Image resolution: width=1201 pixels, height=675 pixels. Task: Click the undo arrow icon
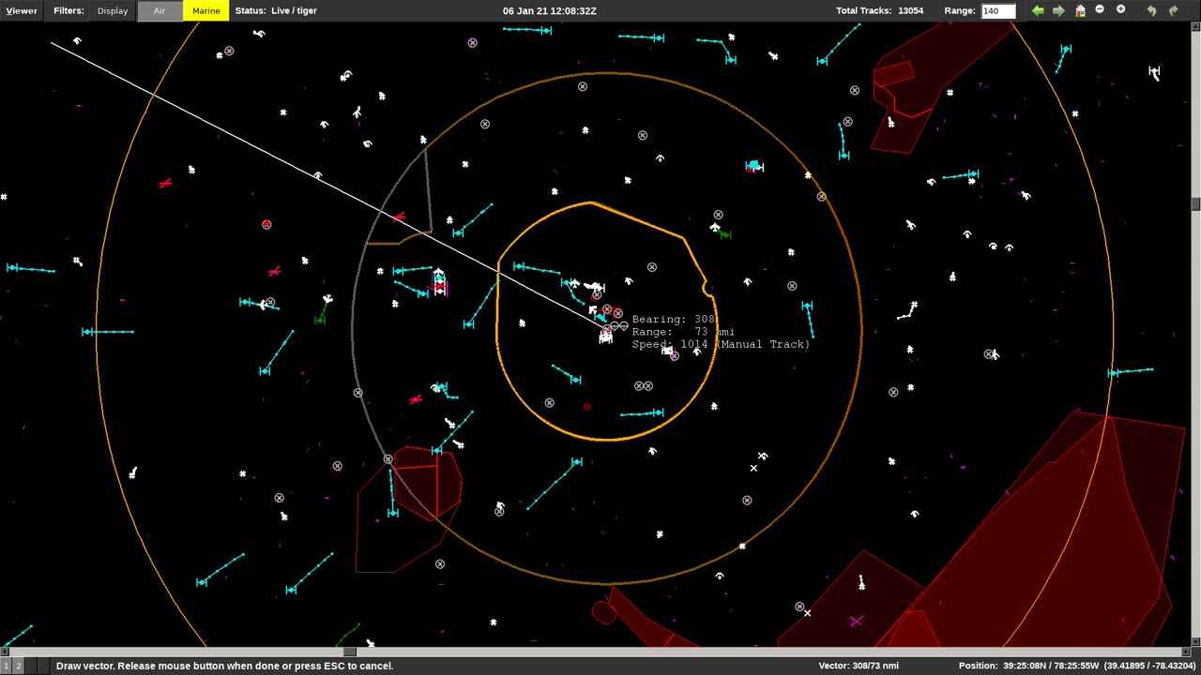point(1151,10)
